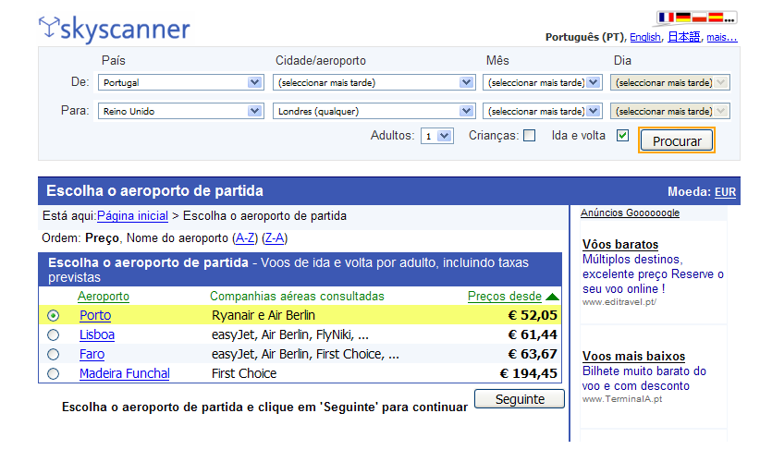The height and width of the screenshot is (462, 760).
Task: Open the Londres (qualquer) dropdown
Action: (x=374, y=111)
